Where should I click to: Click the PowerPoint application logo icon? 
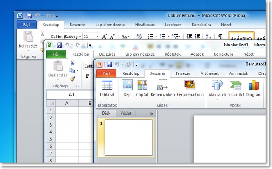click(99, 65)
